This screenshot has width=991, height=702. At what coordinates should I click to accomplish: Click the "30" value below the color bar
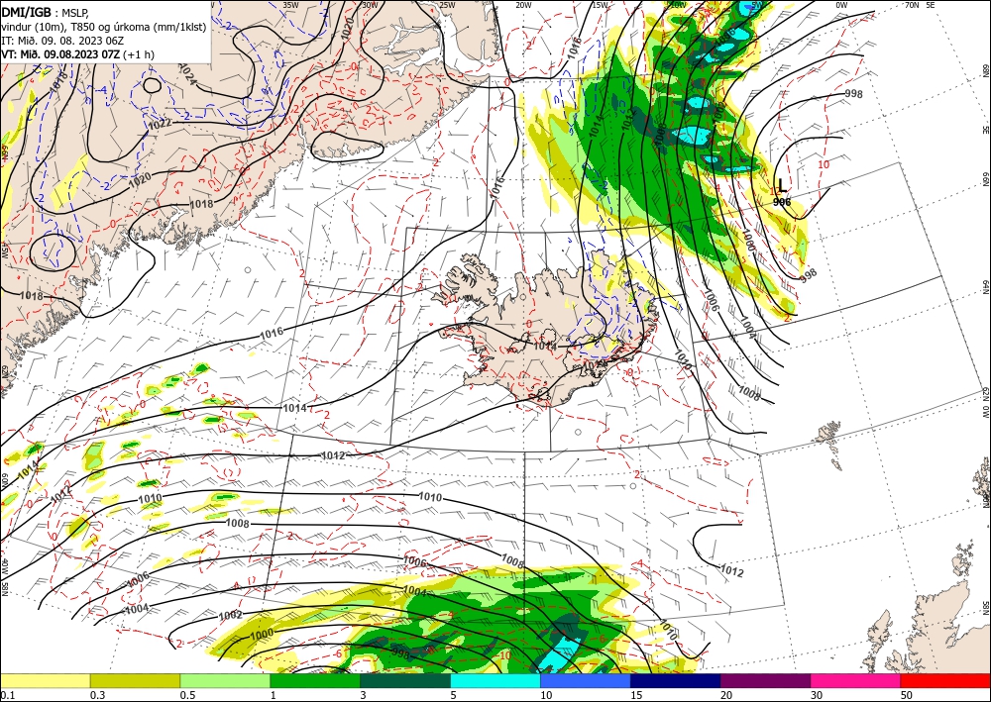818,695
